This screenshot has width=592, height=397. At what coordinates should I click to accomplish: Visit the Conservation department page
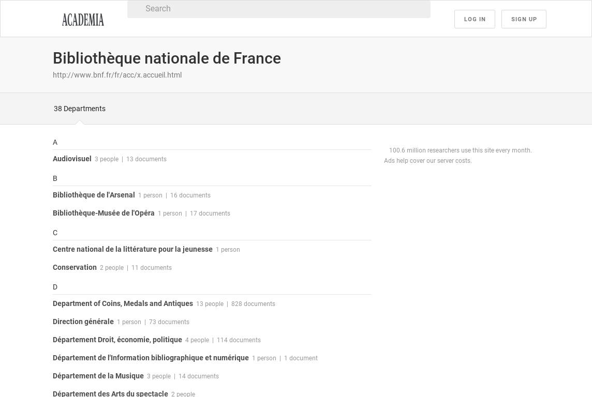click(75, 268)
